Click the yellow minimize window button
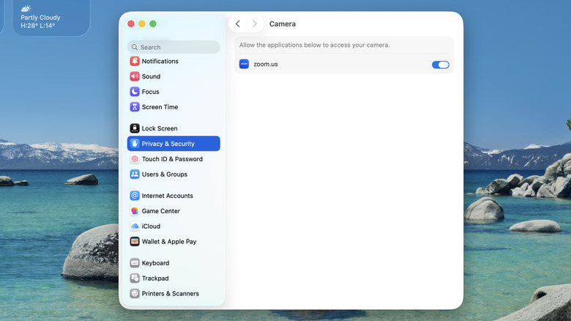 (x=142, y=23)
